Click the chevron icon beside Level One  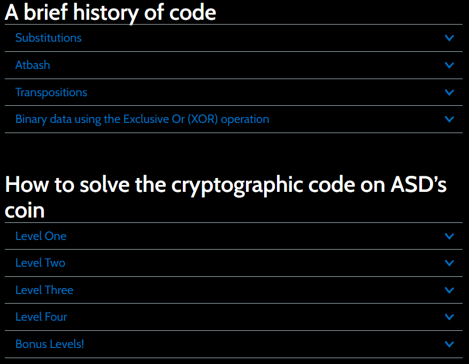(449, 236)
